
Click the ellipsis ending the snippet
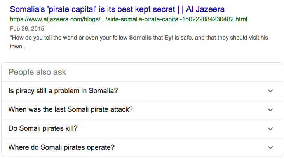[x=26, y=47]
